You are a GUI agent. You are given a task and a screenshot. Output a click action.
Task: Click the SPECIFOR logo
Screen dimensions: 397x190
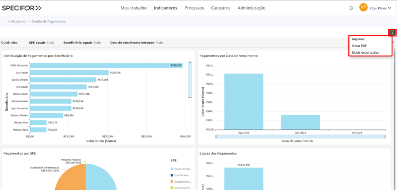click(22, 8)
